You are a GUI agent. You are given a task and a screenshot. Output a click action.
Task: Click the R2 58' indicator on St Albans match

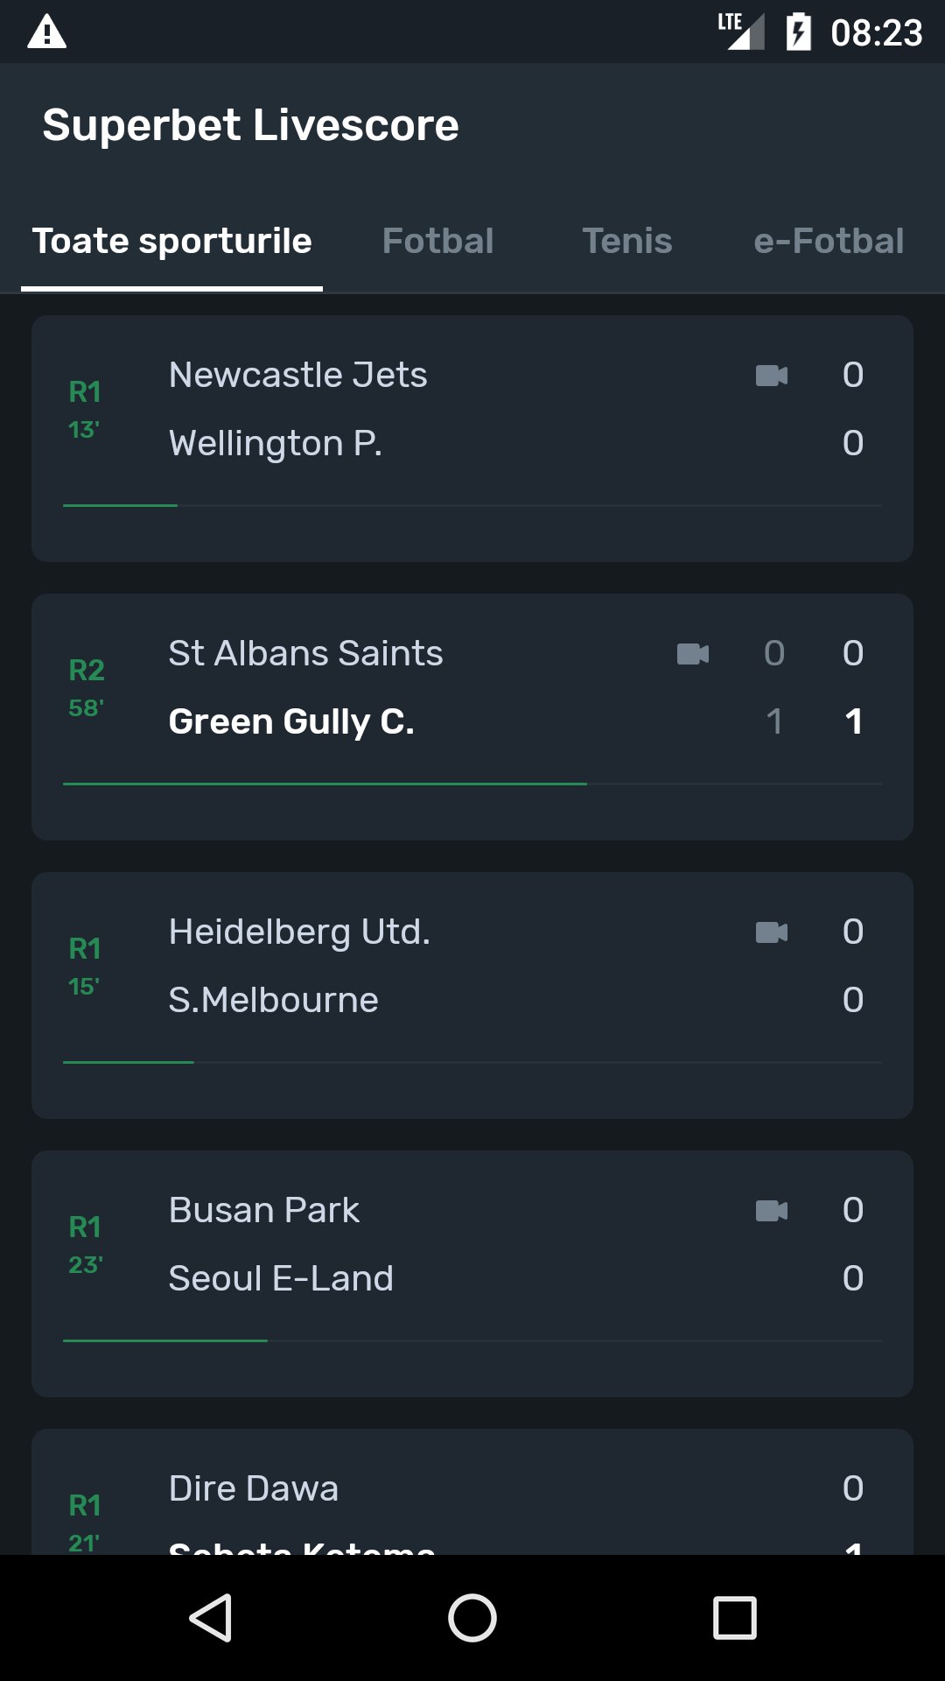point(85,687)
